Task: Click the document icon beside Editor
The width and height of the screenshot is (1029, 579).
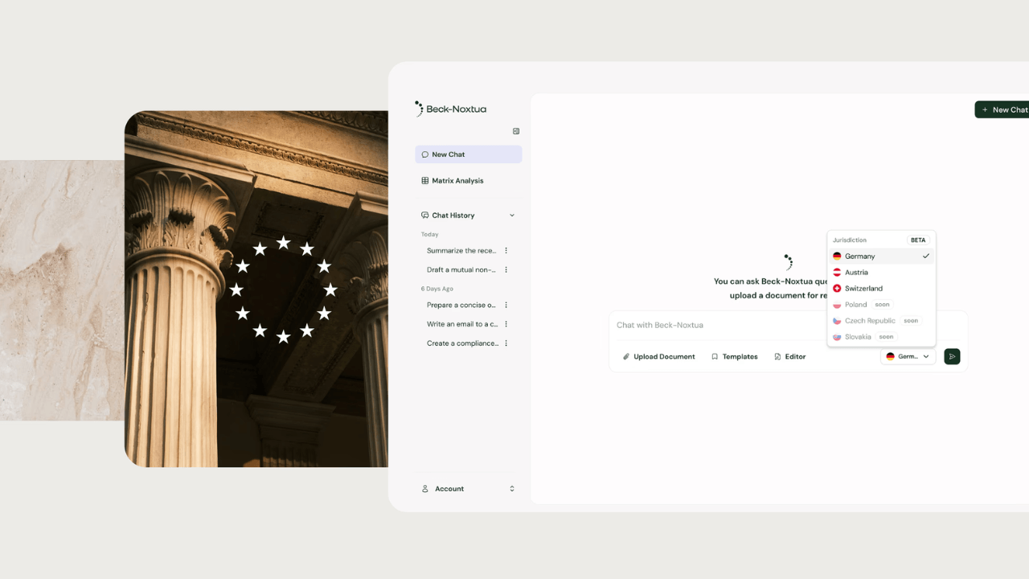Action: coord(776,356)
